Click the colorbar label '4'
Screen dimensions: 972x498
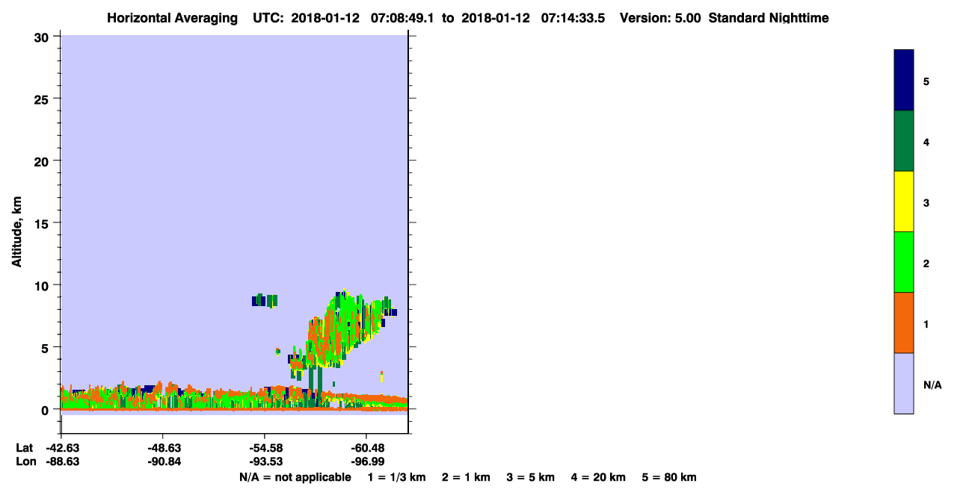(926, 142)
